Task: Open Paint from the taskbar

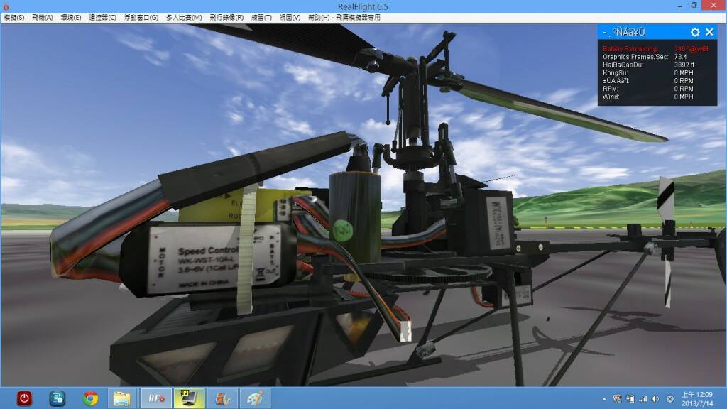Action: coord(255,398)
